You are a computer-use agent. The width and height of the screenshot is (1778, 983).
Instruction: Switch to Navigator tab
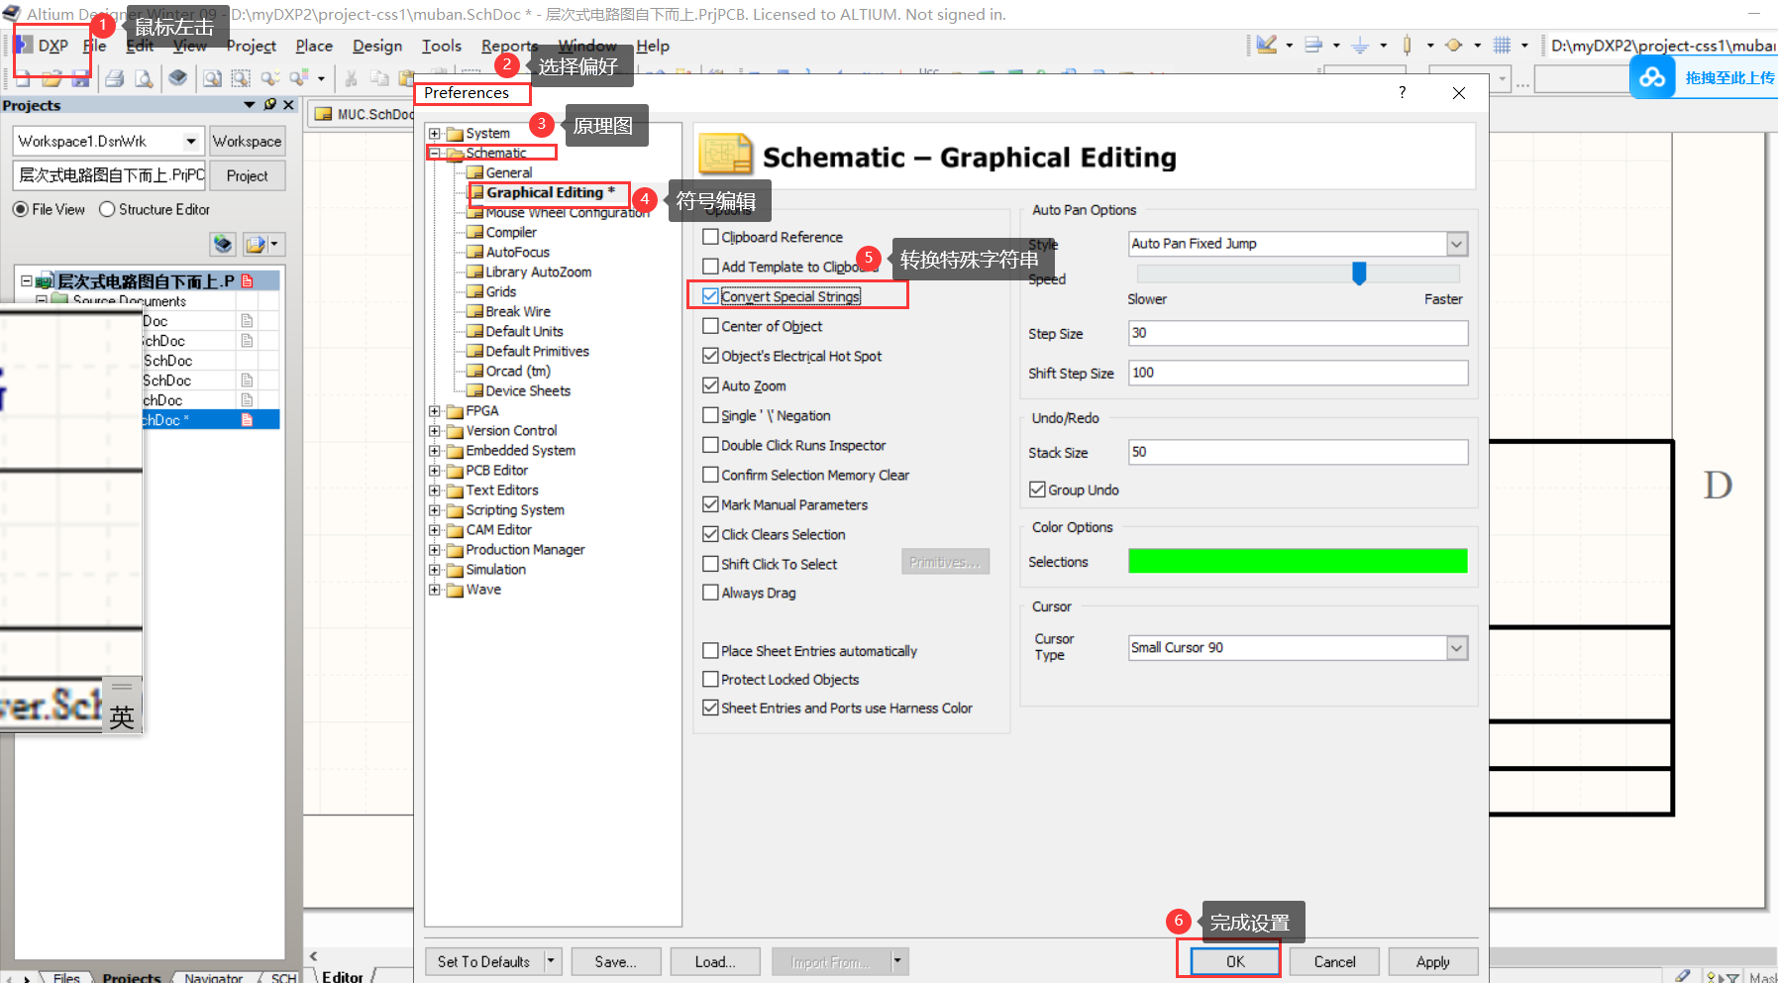tap(213, 977)
